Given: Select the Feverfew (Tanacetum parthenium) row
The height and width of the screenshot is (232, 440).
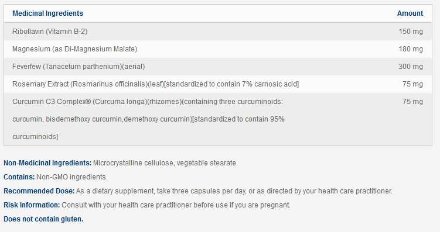Looking at the screenshot, I should point(218,67).
